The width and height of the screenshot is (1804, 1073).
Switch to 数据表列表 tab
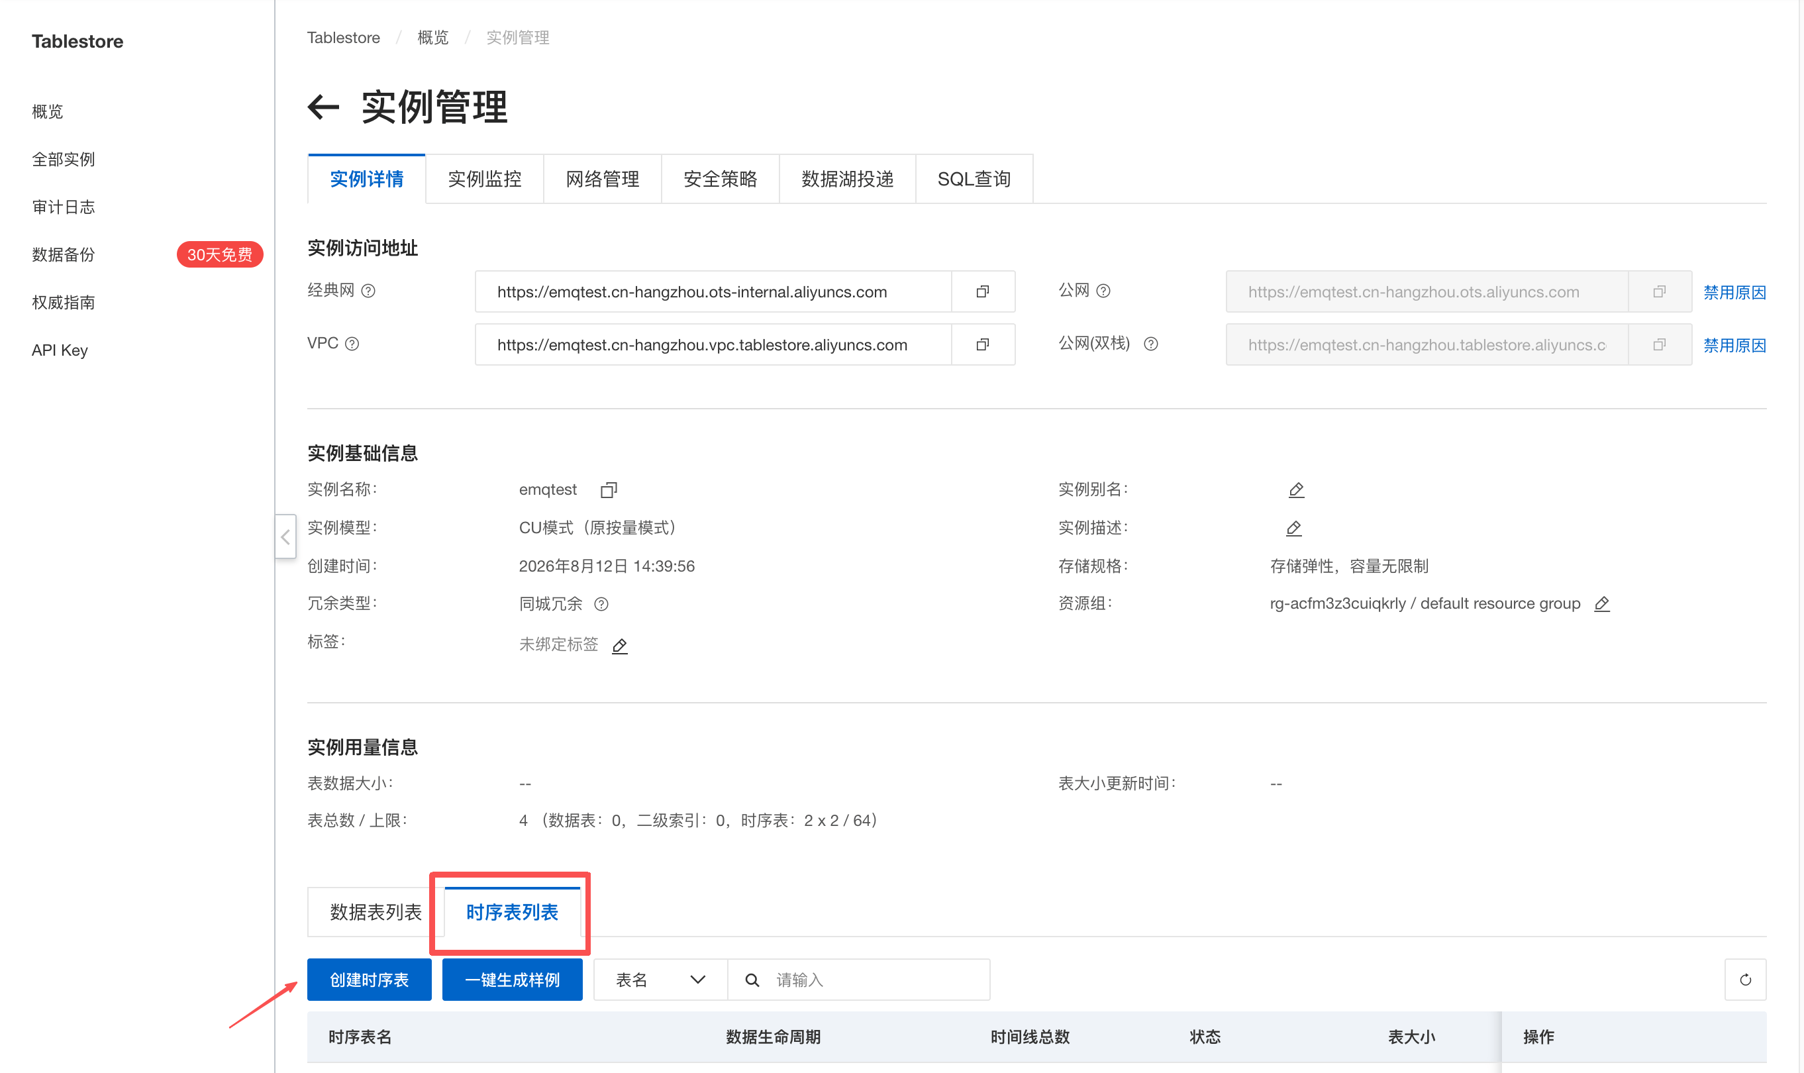pyautogui.click(x=375, y=912)
